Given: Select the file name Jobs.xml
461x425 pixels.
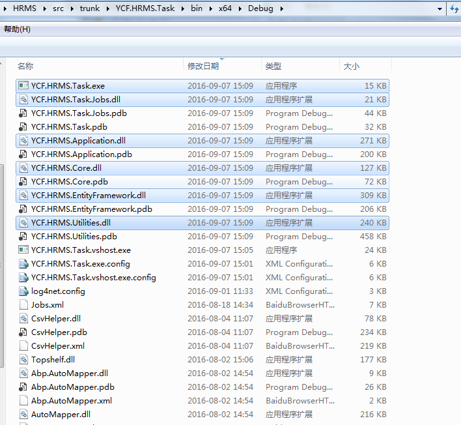Looking at the screenshot, I should coord(48,304).
